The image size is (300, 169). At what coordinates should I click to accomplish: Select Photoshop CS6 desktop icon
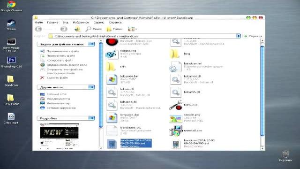[x=11, y=62]
